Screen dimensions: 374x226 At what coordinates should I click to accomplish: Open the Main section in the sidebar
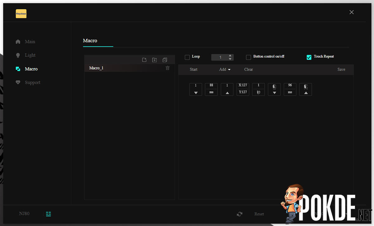[x=26, y=41]
